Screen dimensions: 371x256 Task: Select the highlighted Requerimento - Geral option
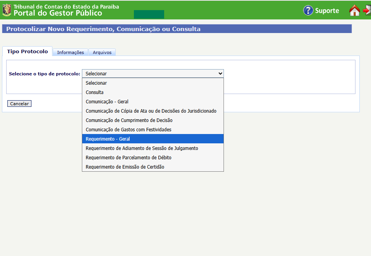tap(153, 139)
